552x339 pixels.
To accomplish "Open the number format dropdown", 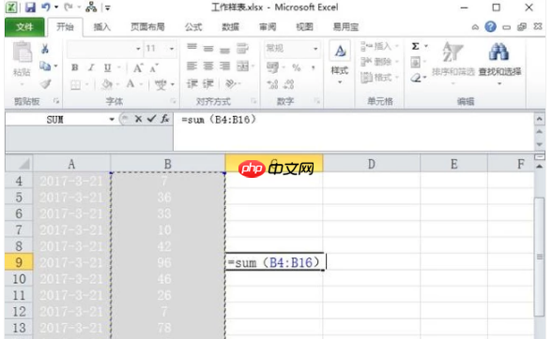I will pyautogui.click(x=315, y=49).
